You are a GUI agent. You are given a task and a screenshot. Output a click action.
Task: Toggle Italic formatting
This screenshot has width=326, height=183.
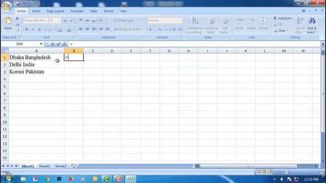(x=33, y=29)
